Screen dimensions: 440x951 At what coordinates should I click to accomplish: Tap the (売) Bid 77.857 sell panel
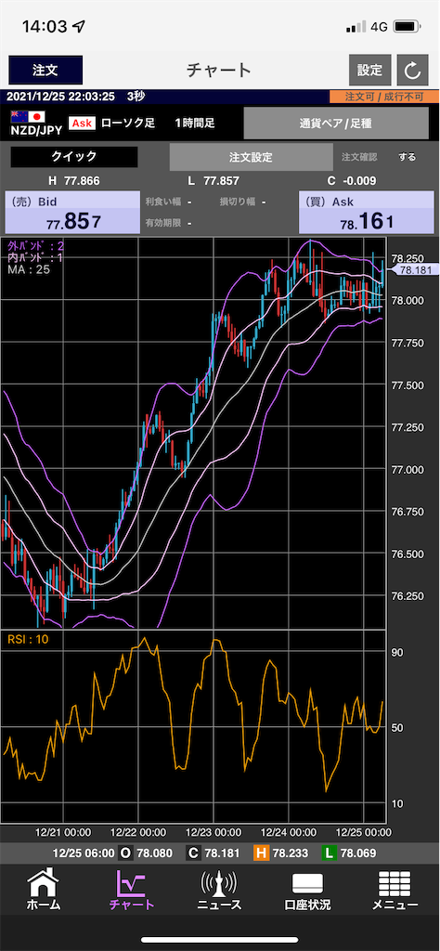71,213
